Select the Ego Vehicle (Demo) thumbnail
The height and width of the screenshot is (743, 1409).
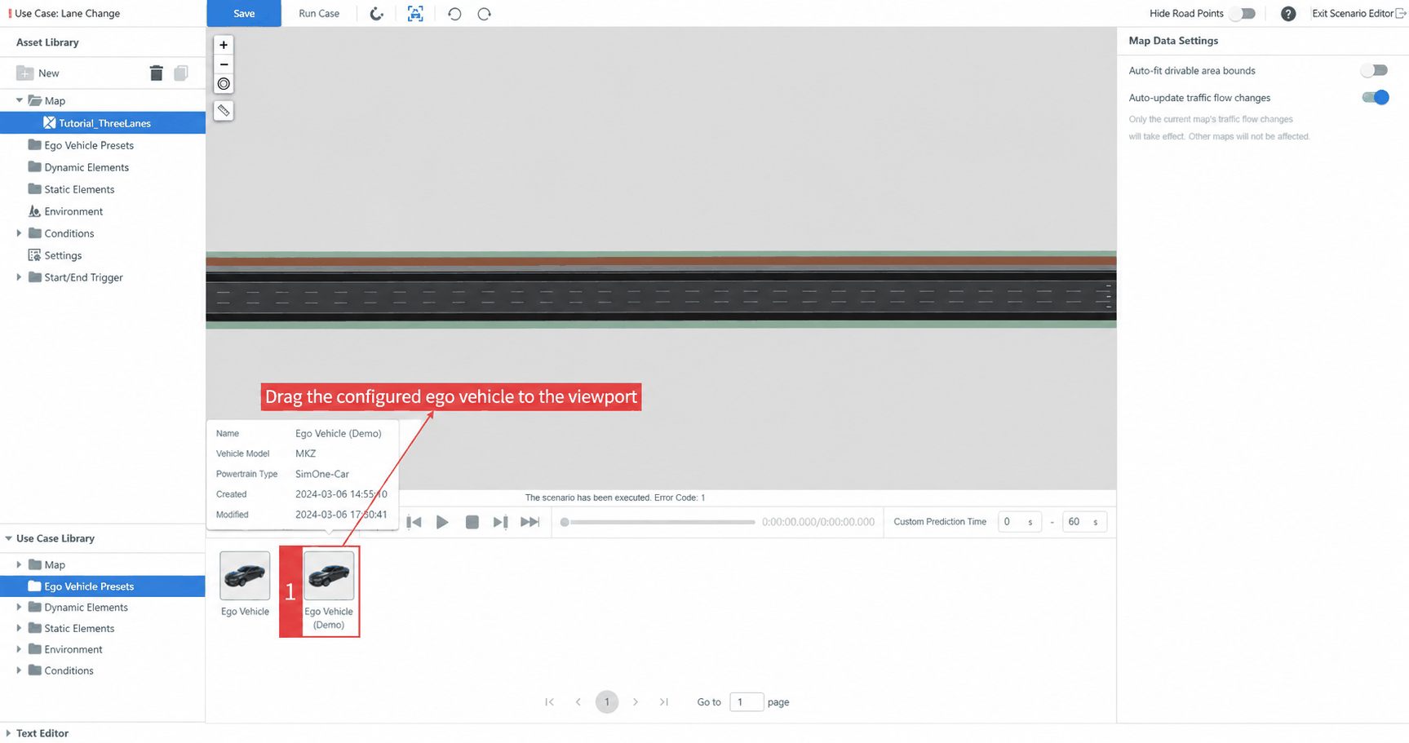coord(329,576)
